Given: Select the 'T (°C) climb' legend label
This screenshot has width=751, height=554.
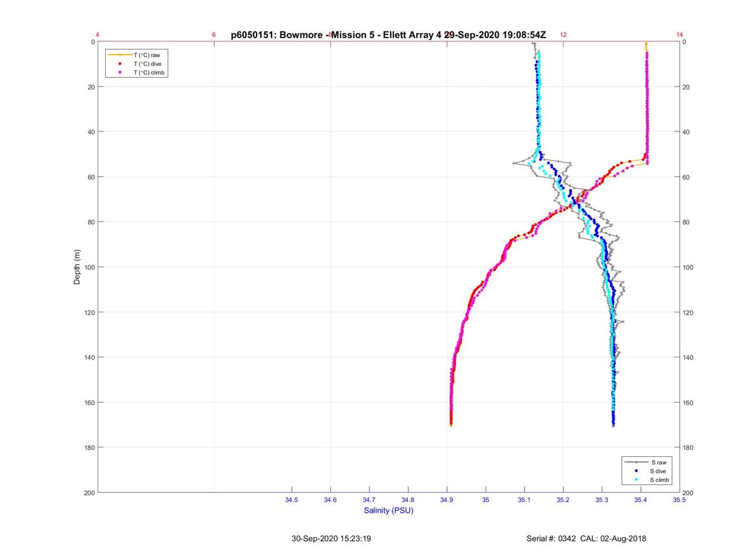Looking at the screenshot, I should pyautogui.click(x=150, y=73).
